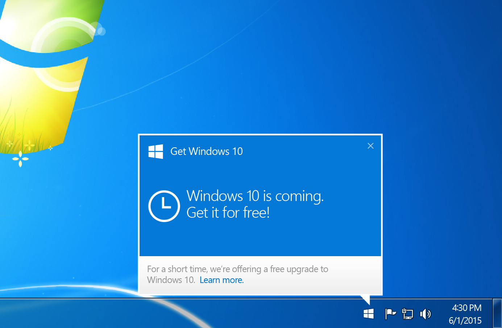Click the Windows logo in popup header
The height and width of the screenshot is (328, 502).
pyautogui.click(x=156, y=151)
